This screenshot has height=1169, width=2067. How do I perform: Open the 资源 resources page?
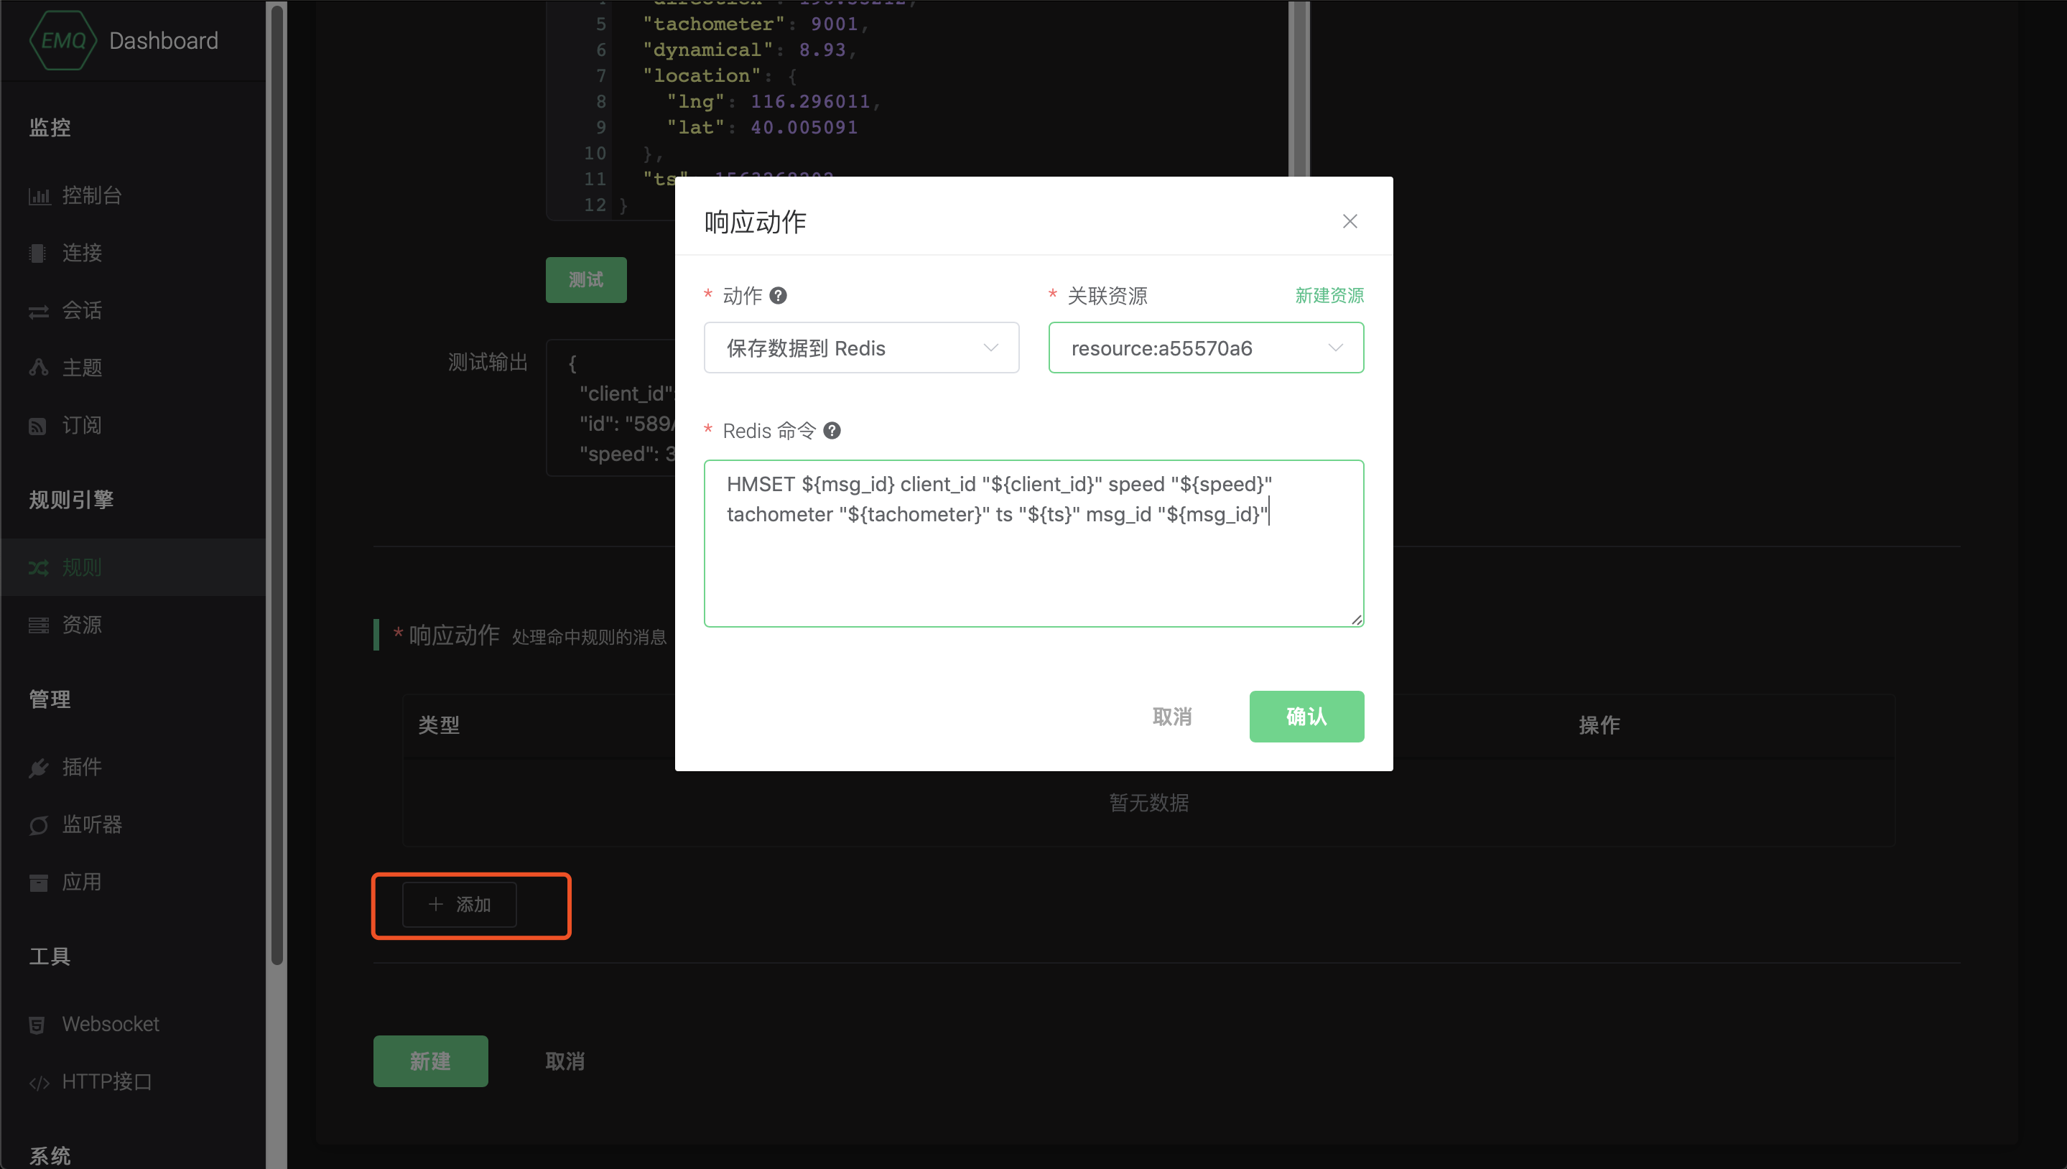(82, 625)
